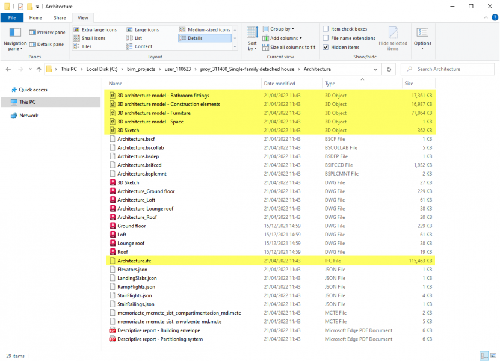Screen dimensions: 500x361
Task: Click the Hide selected items icon
Action: tap(393, 34)
